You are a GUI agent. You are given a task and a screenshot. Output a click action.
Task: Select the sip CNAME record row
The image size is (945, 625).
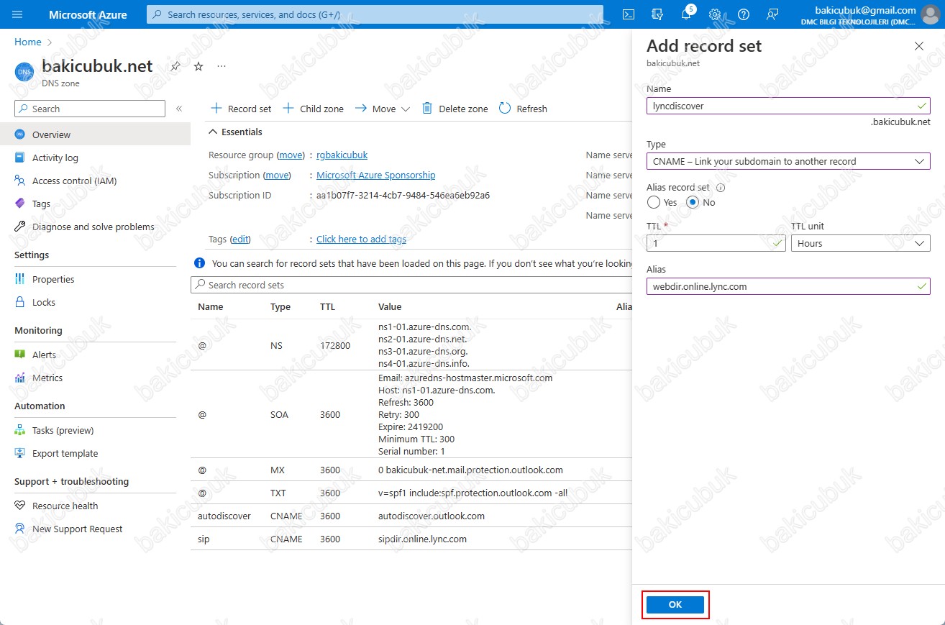[x=411, y=539]
